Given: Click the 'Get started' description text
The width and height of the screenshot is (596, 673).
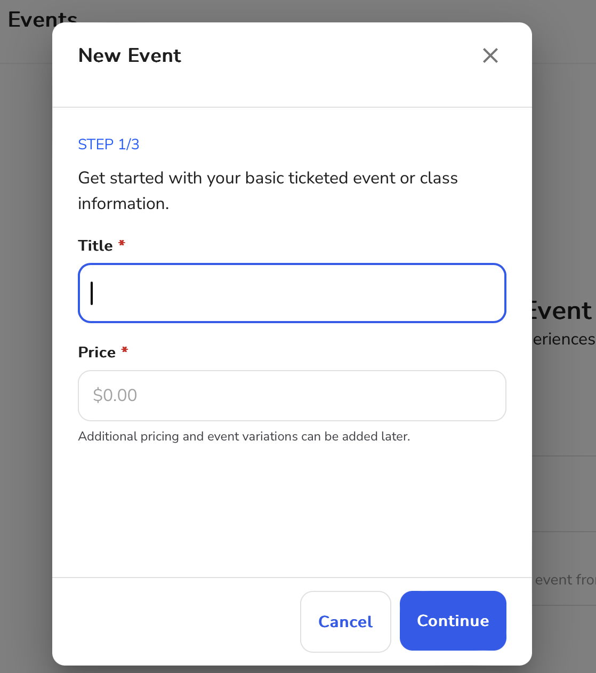Looking at the screenshot, I should (x=268, y=190).
